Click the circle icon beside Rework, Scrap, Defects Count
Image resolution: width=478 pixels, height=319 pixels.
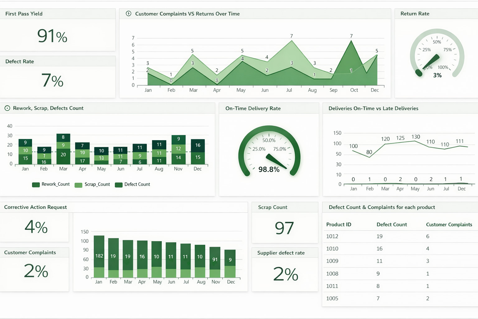pos(7,108)
